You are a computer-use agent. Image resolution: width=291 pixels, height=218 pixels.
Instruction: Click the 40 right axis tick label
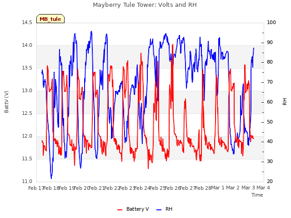pos(270,142)
